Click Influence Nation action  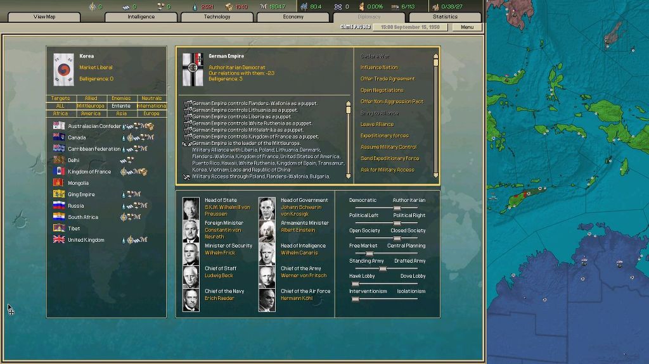(379, 68)
